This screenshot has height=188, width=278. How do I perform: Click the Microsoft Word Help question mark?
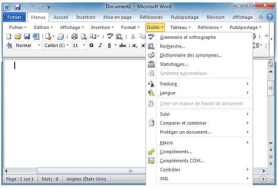(270, 17)
